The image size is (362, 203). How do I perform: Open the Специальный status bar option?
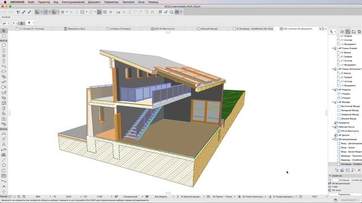[130, 197]
